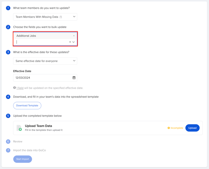Open the team members selection dropdown
The width and height of the screenshot is (209, 169).
click(x=45, y=17)
